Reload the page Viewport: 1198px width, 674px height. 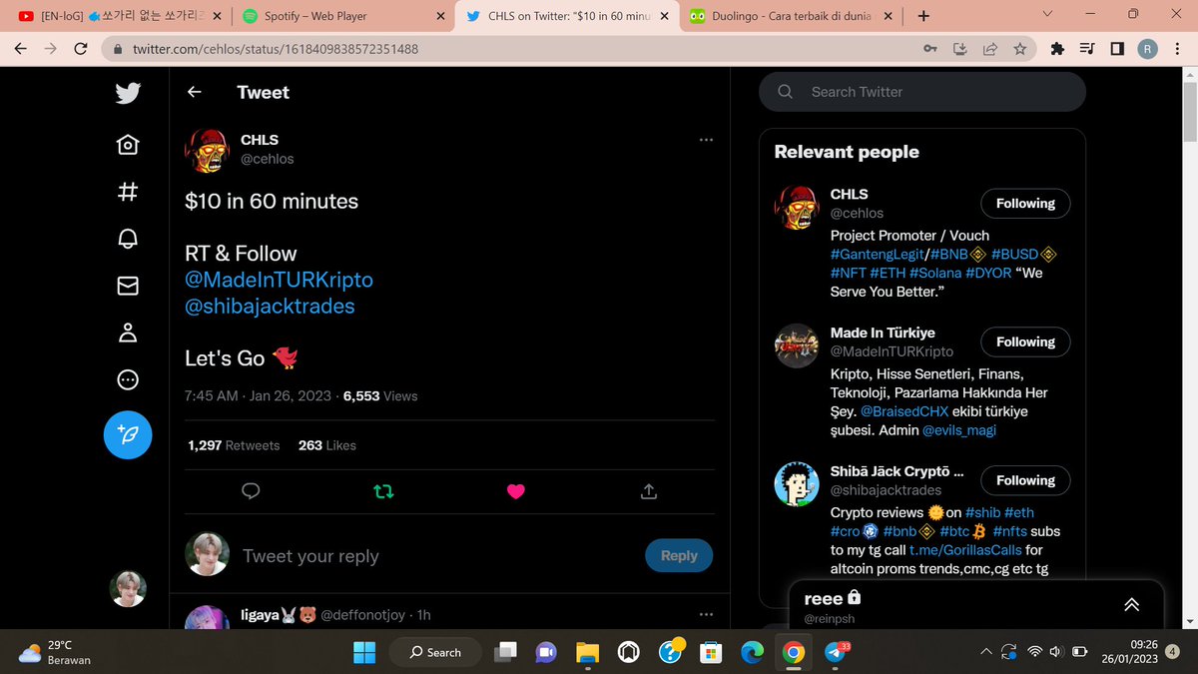click(82, 48)
